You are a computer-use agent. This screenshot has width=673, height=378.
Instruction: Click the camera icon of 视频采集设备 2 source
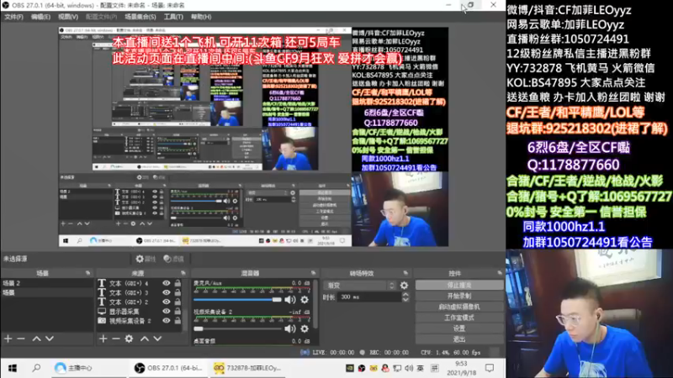(102, 321)
